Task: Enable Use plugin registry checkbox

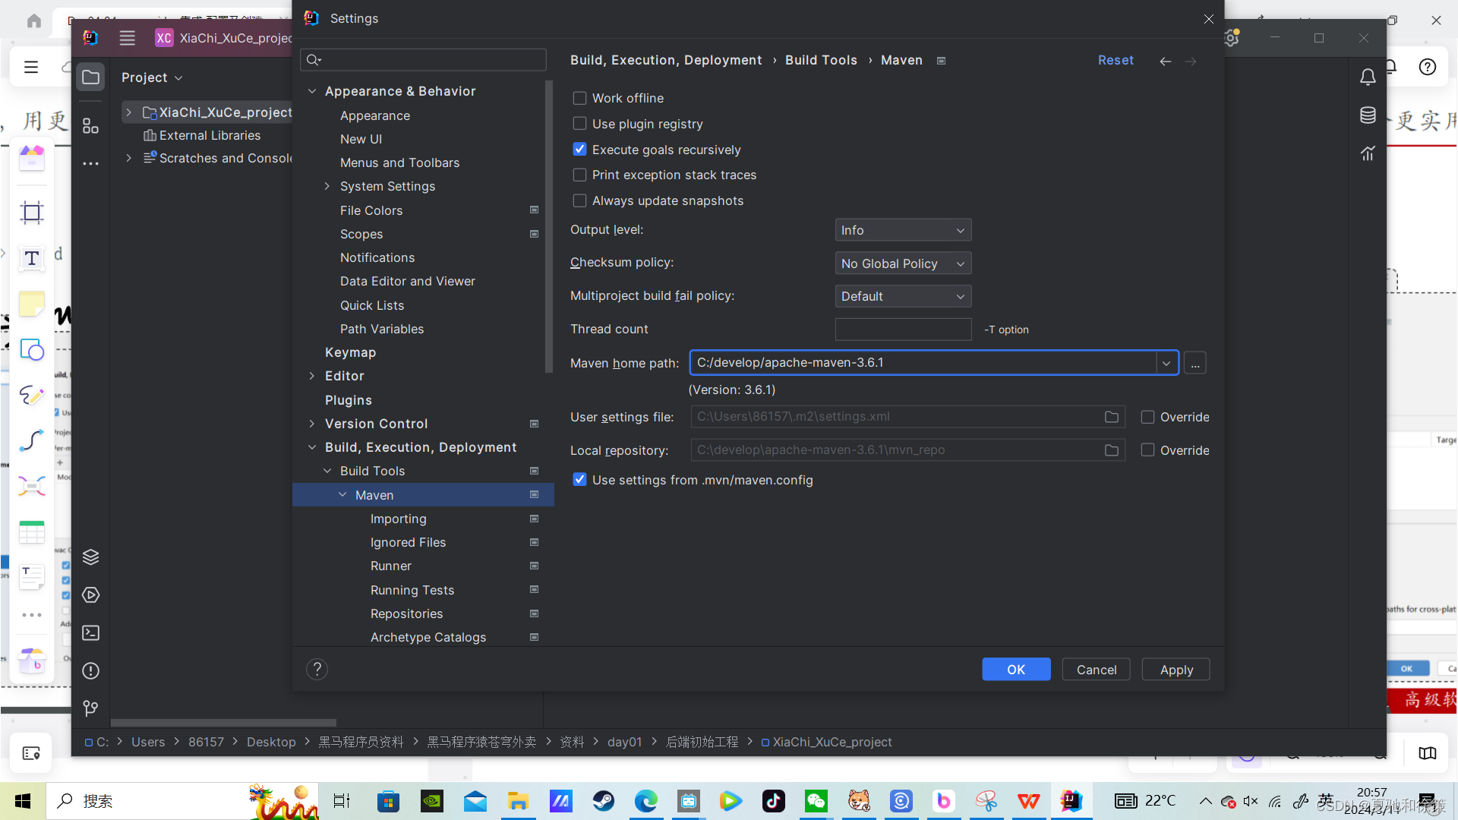Action: click(579, 124)
